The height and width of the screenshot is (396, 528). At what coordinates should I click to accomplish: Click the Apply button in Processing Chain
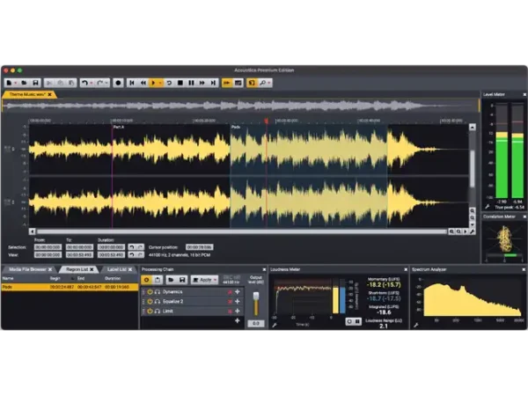[205, 280]
